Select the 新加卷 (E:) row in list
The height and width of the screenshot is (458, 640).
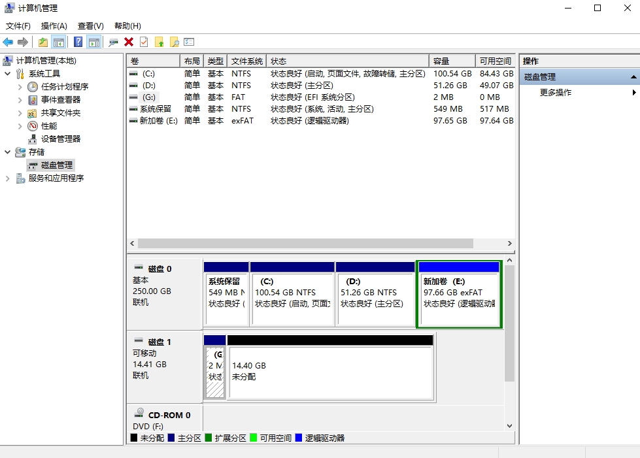pyautogui.click(x=321, y=121)
